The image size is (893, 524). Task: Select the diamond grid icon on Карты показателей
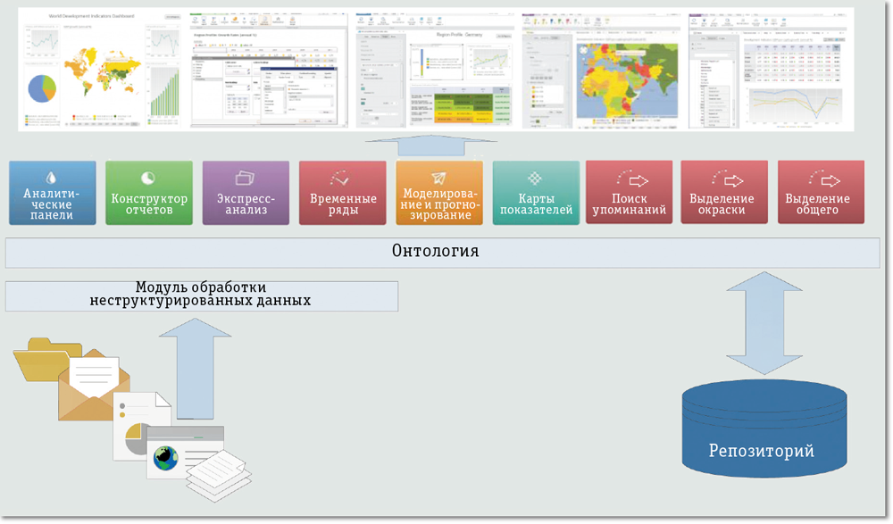point(535,179)
